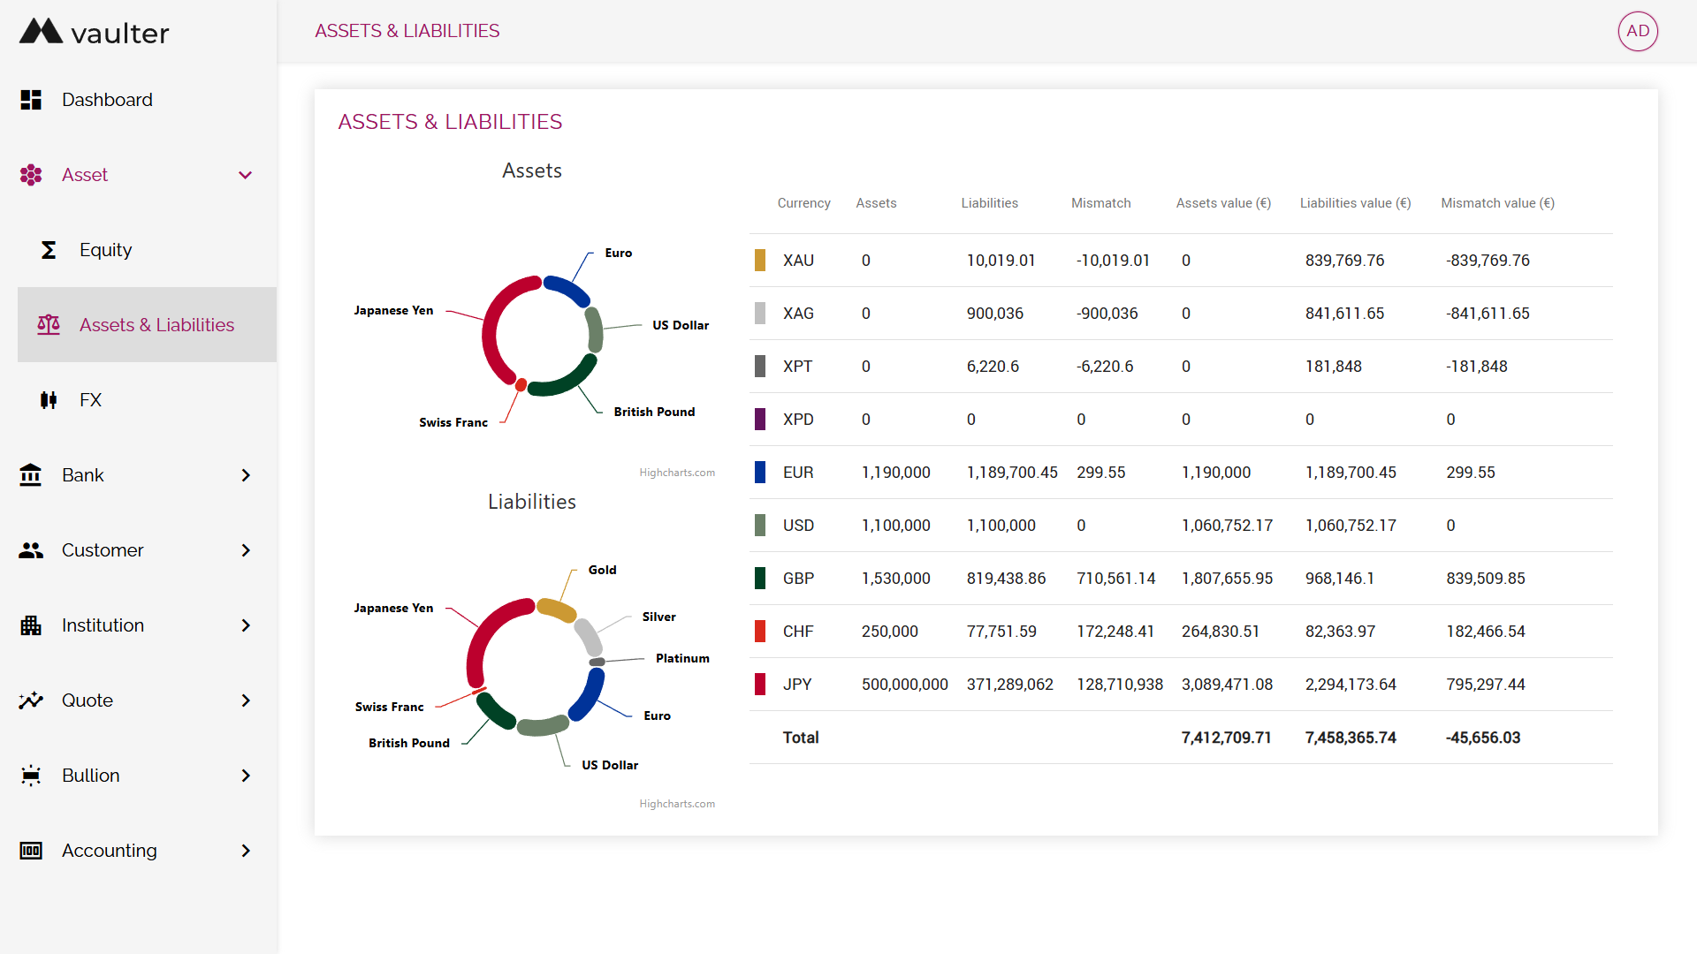
Task: Collapse the Asset menu chevron
Action: pyautogui.click(x=246, y=175)
